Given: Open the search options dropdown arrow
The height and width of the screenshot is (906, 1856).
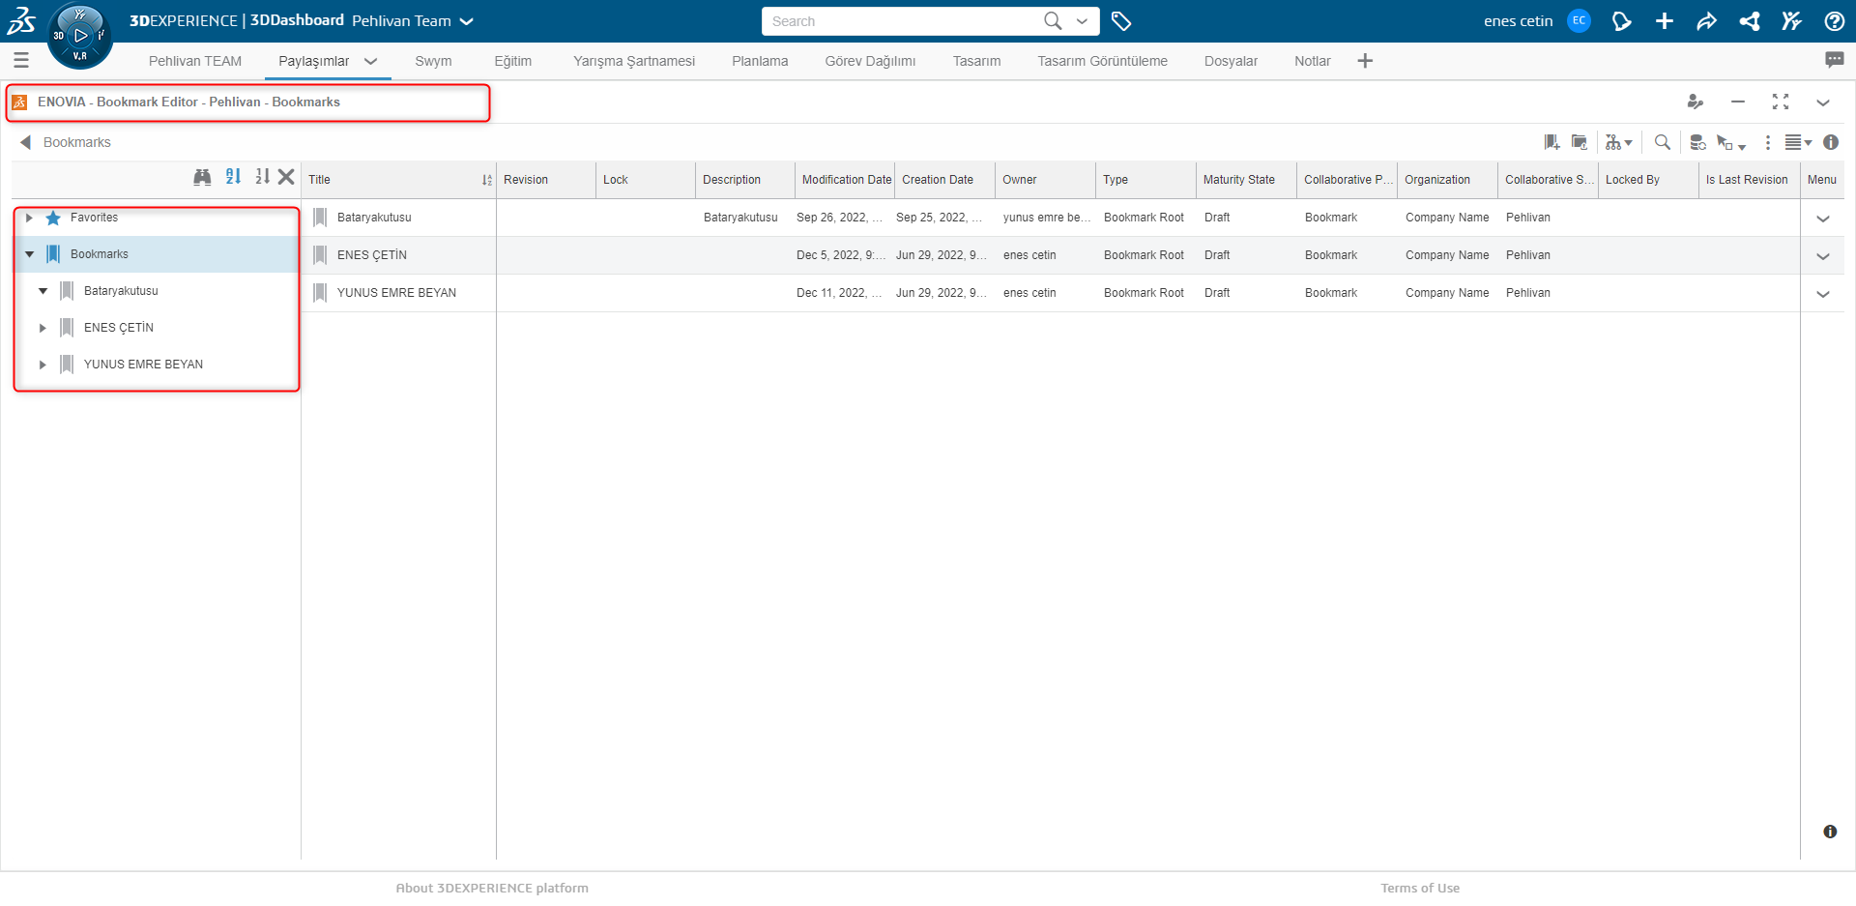Looking at the screenshot, I should coord(1082,20).
